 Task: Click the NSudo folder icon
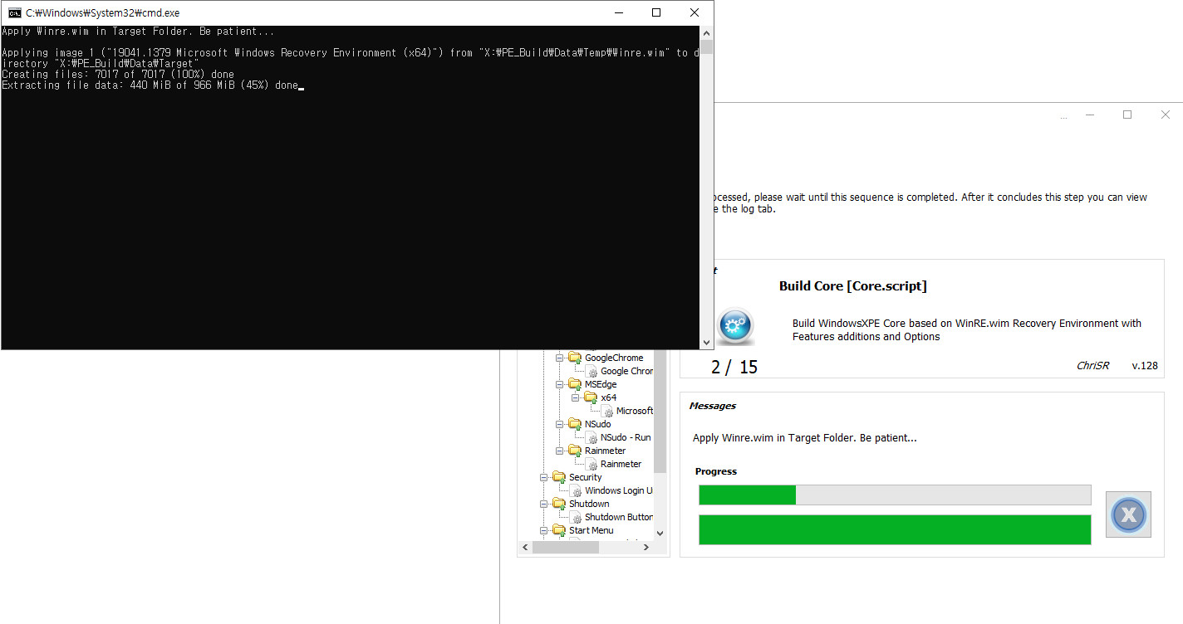coord(574,424)
